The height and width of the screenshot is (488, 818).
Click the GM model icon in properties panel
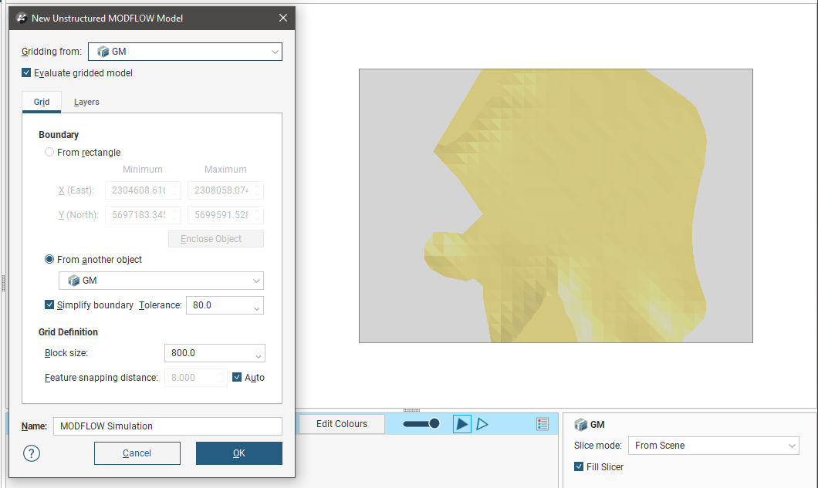pyautogui.click(x=580, y=424)
